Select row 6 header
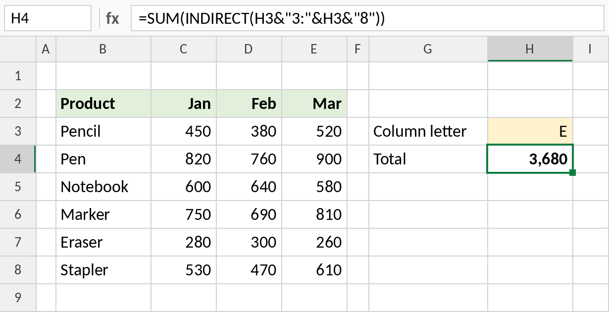 click(x=18, y=214)
